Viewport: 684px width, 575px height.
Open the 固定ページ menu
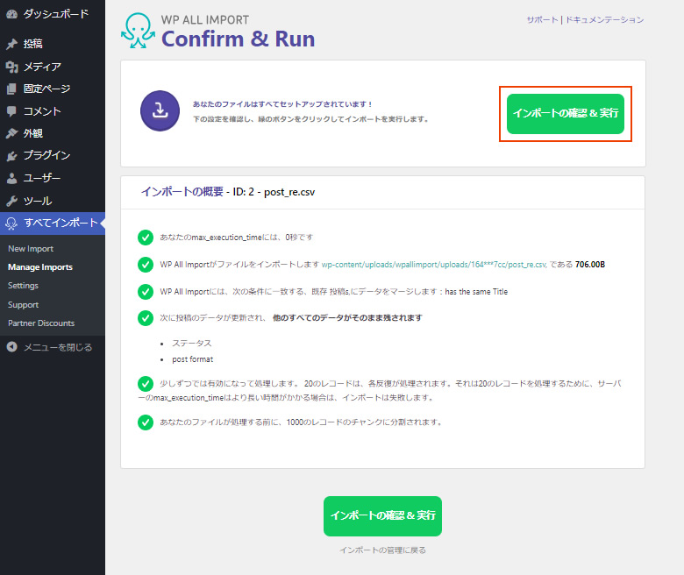[x=46, y=89]
